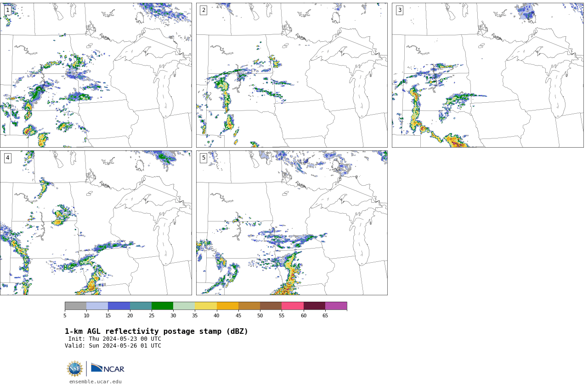588x387 pixels.
Task: Click the purple 65+ dBZ swatch
Action: (x=336, y=306)
